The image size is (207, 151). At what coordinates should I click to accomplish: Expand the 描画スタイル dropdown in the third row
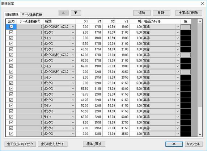[x=178, y=38]
